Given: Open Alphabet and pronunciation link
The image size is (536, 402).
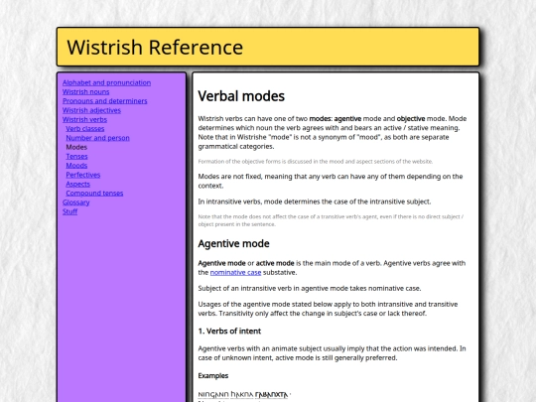Looking at the screenshot, I should [x=106, y=82].
